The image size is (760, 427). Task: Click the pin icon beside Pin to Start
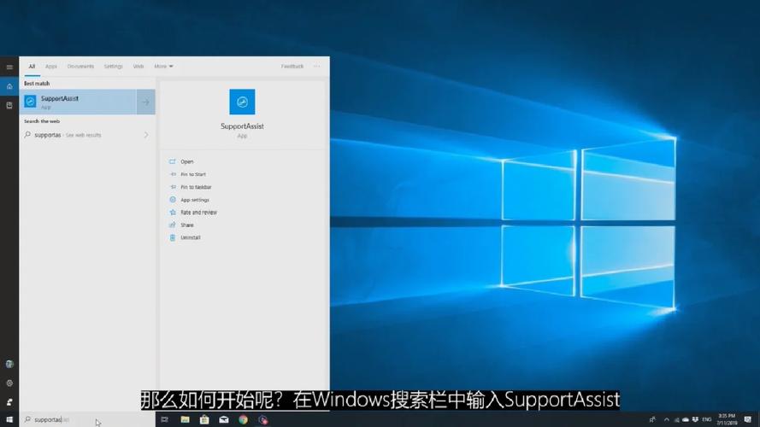click(x=172, y=174)
